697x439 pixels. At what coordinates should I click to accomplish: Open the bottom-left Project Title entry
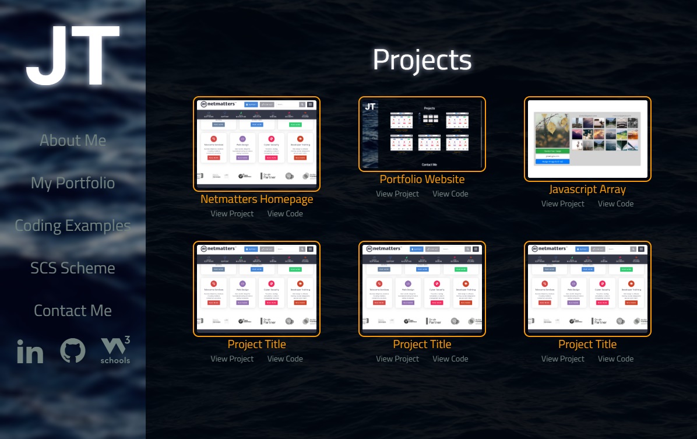(x=256, y=344)
